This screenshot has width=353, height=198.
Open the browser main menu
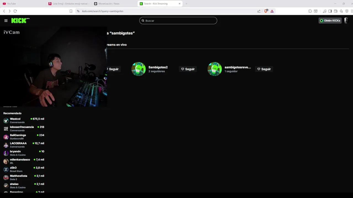[x=352, y=11]
